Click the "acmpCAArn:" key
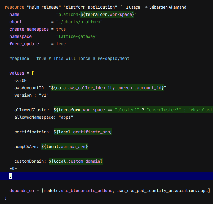 (27, 147)
